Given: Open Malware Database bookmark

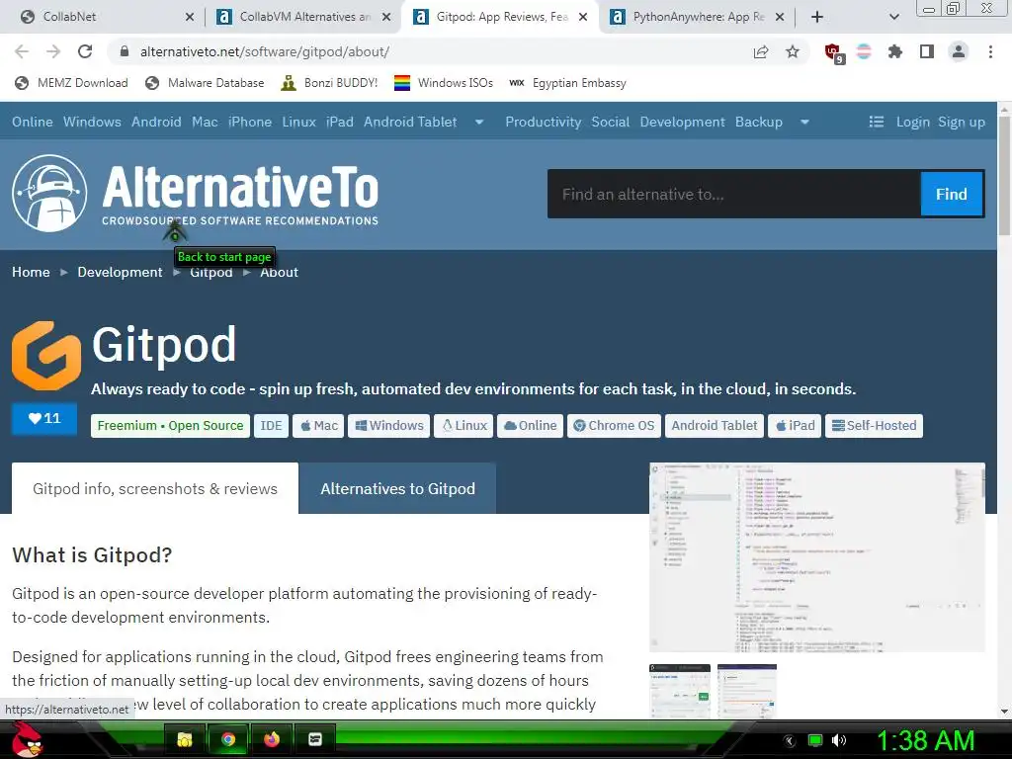Looking at the screenshot, I should click(205, 83).
